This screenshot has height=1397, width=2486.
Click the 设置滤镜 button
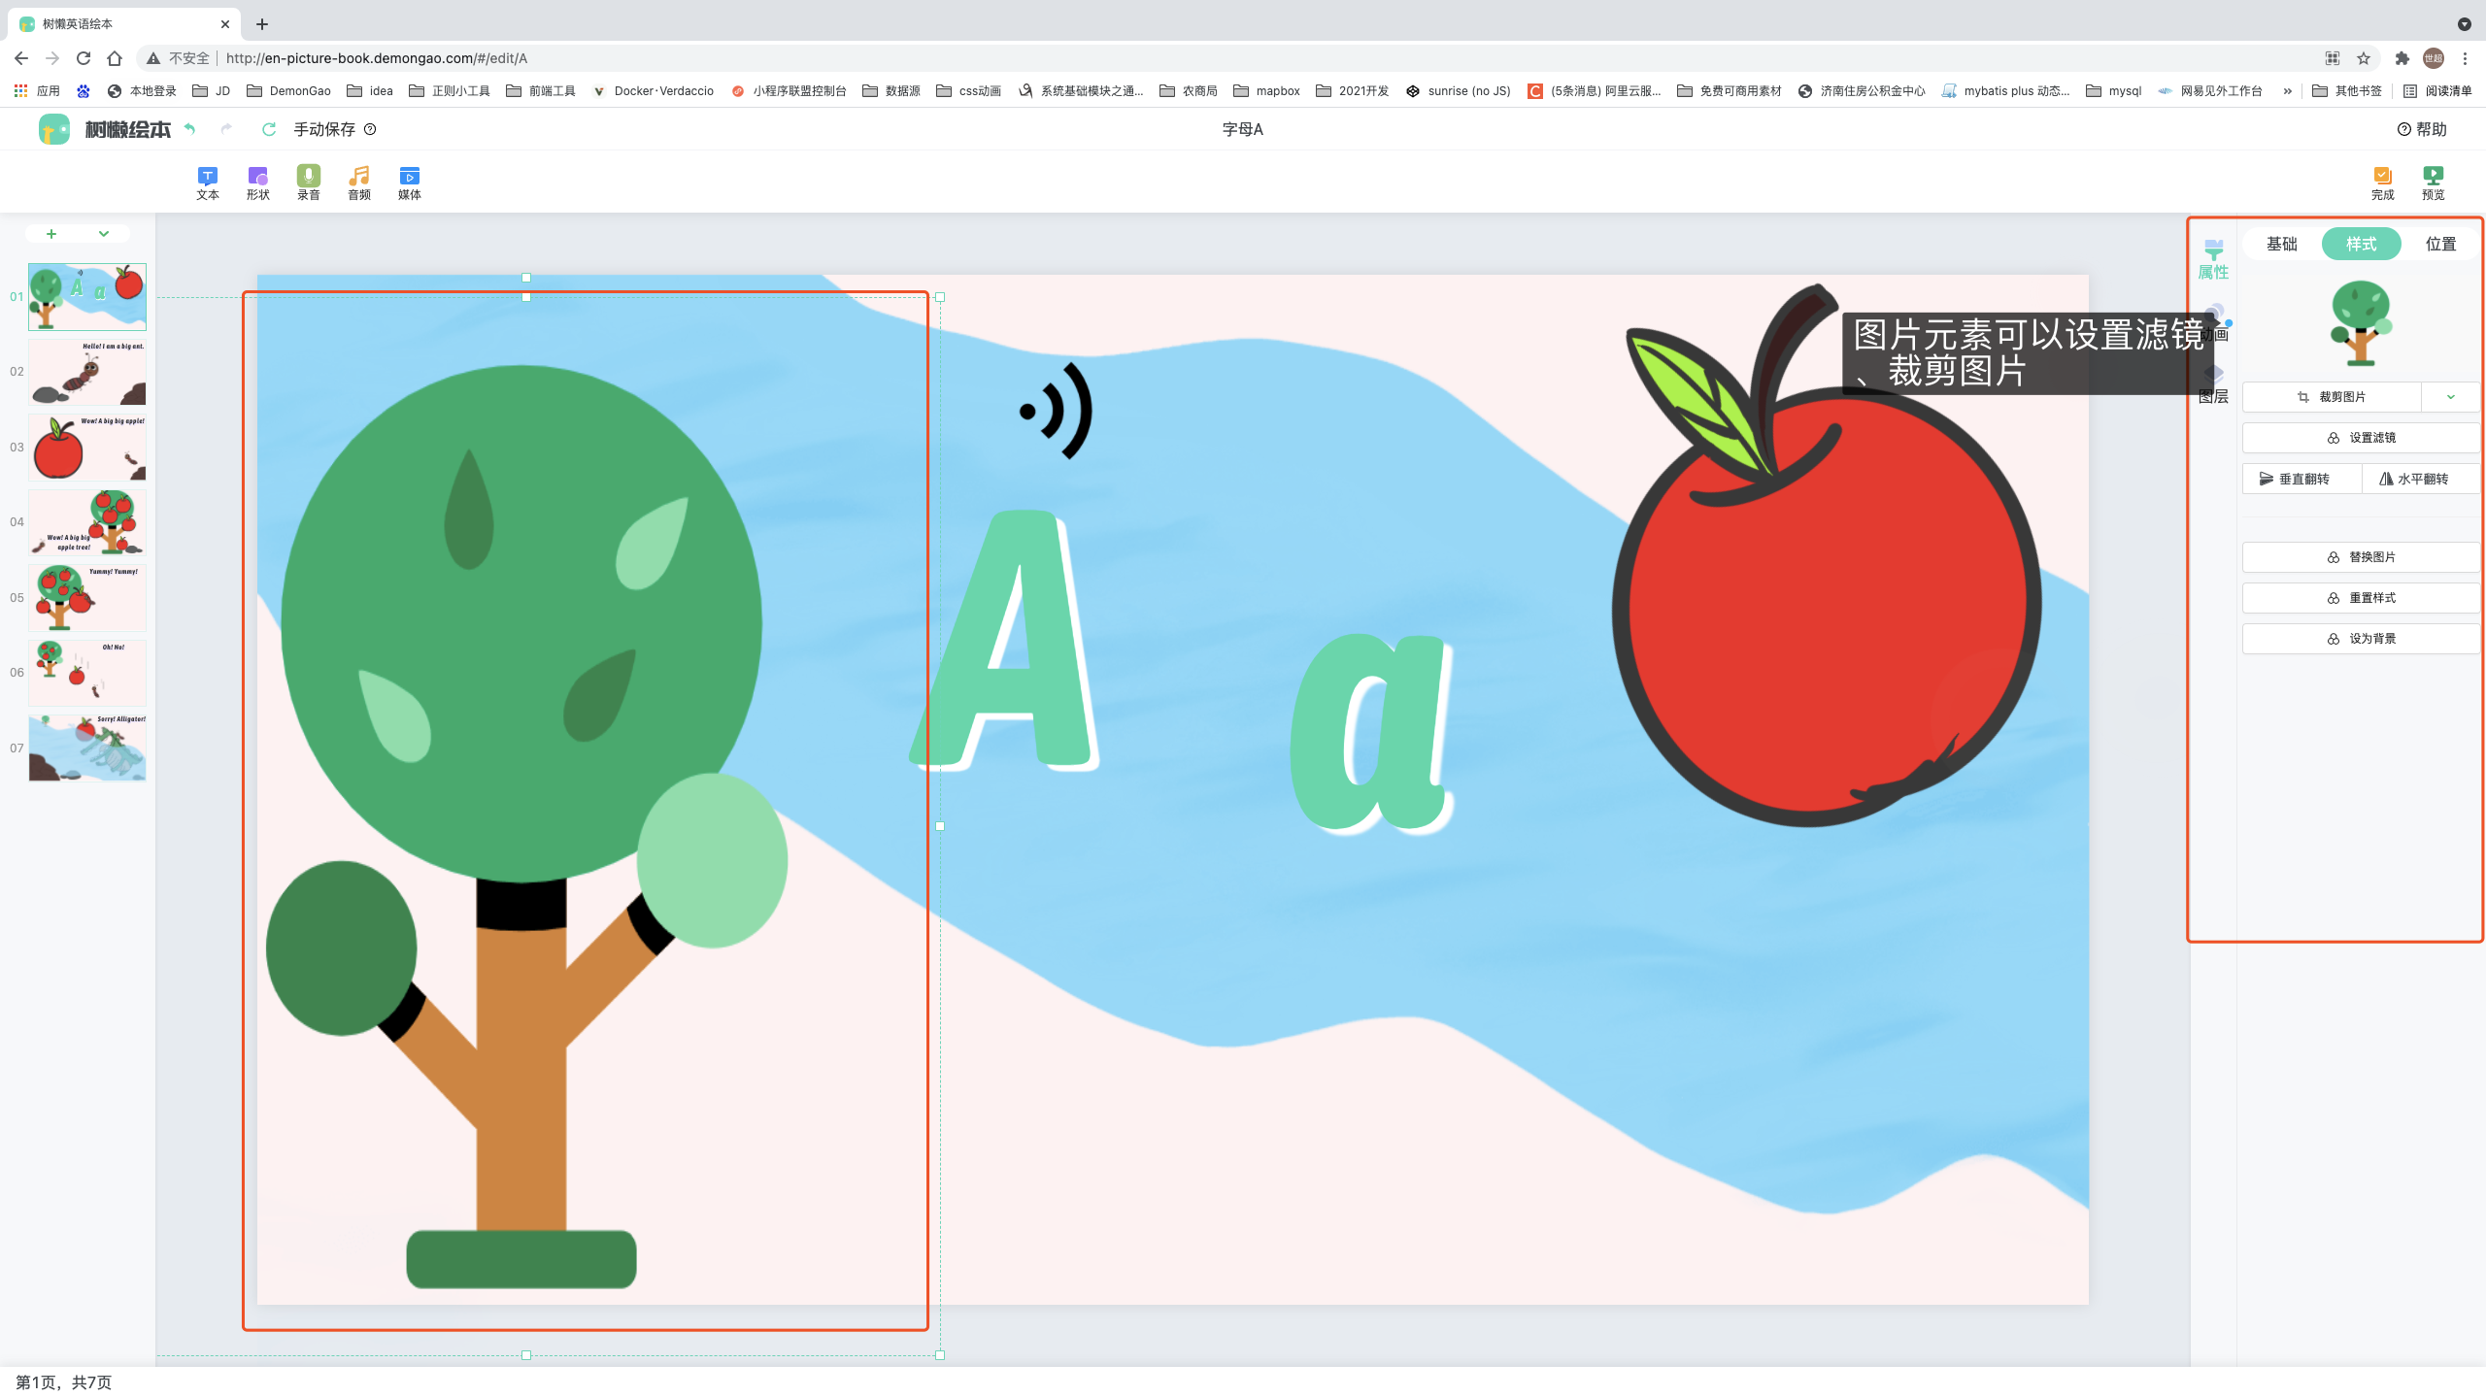tap(2361, 438)
